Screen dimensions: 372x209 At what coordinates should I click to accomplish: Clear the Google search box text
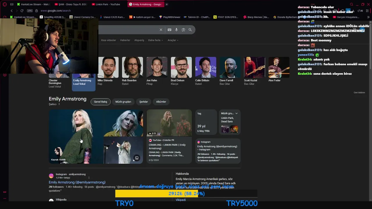(x=161, y=30)
